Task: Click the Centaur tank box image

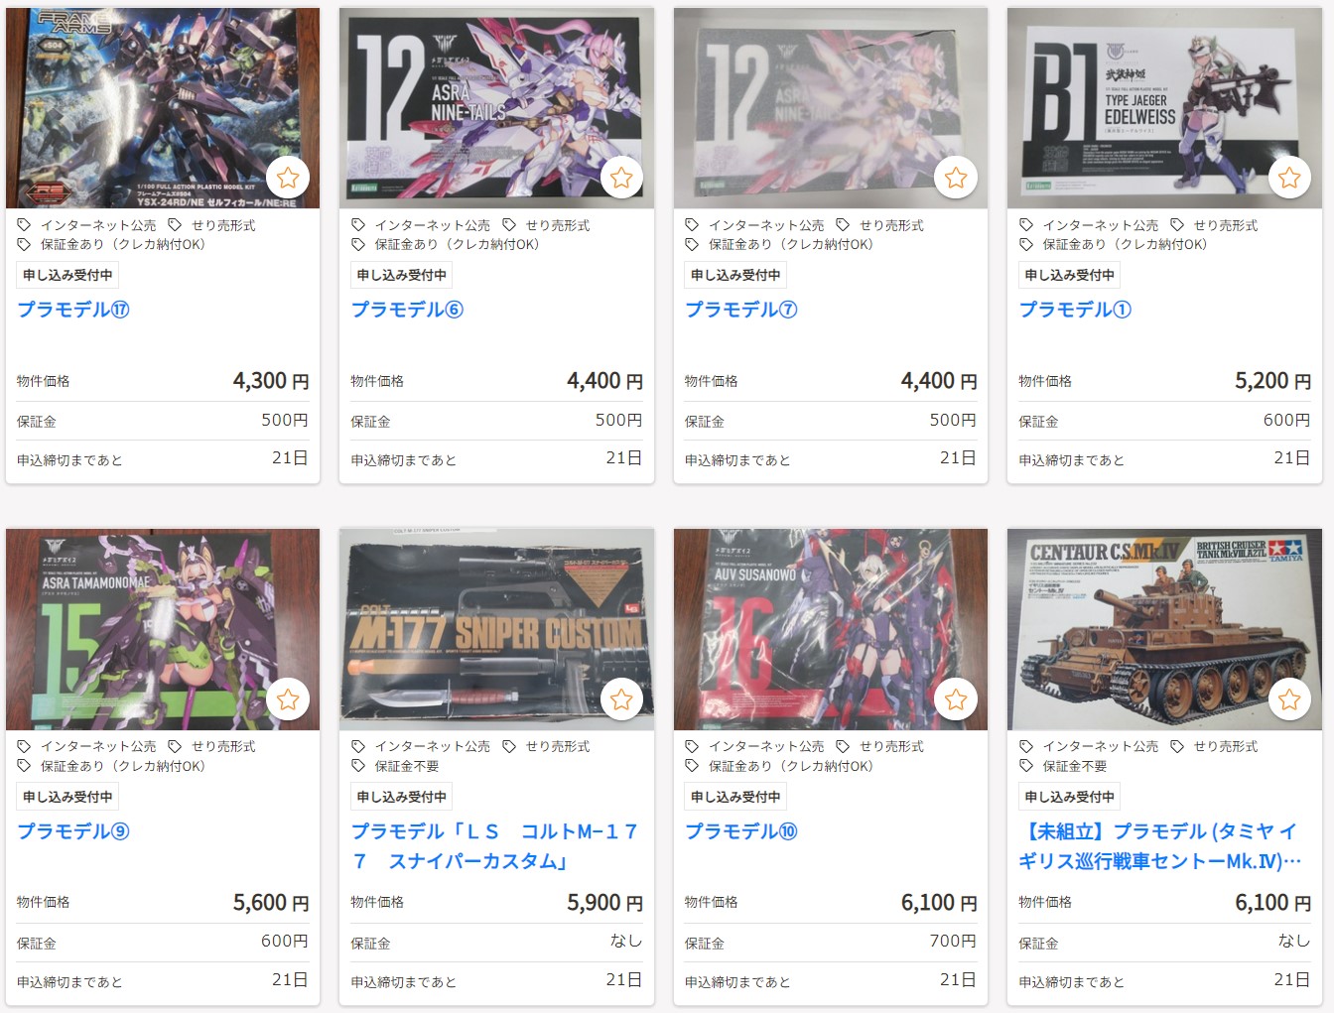Action: click(1164, 629)
